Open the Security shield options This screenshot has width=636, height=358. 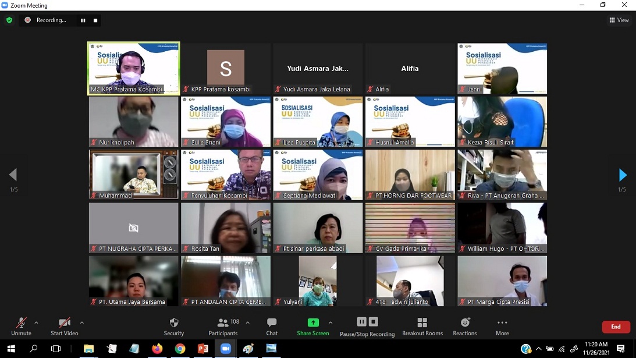coord(173,327)
